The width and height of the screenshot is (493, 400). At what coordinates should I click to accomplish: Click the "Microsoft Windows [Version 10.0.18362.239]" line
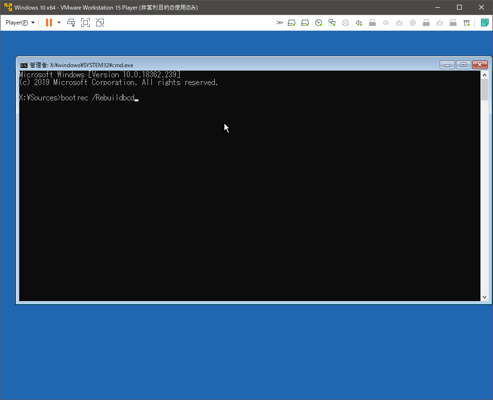(x=99, y=74)
